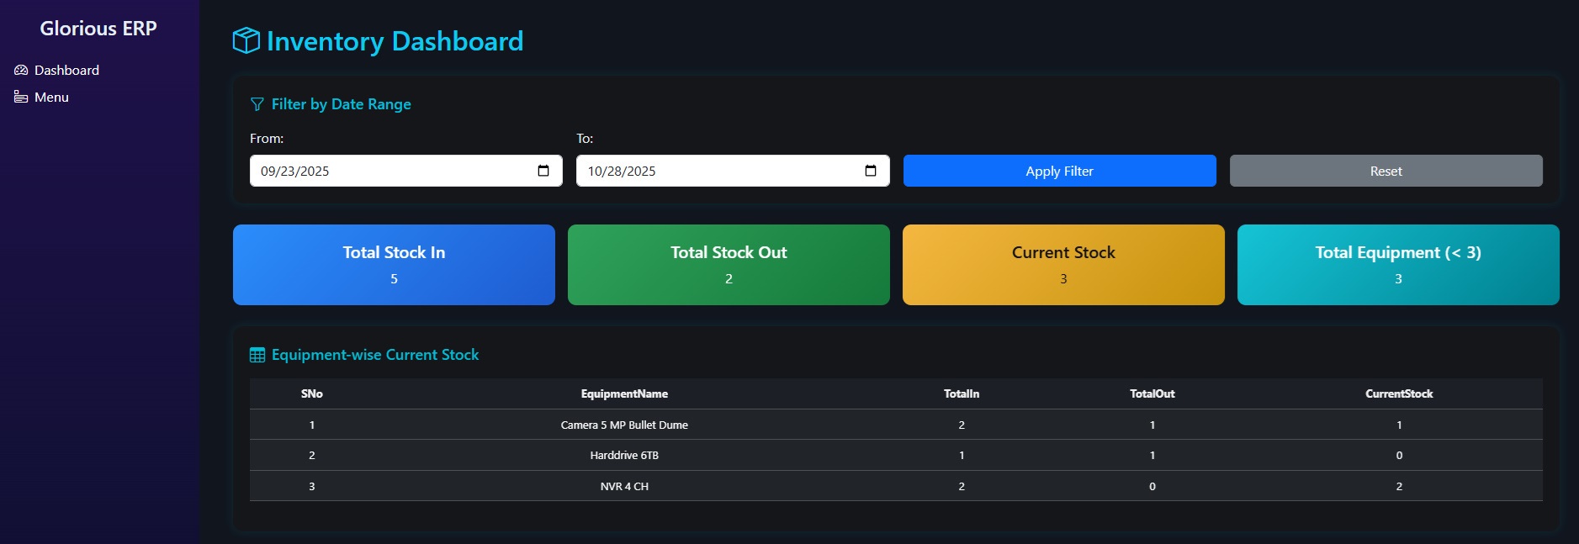Click the To date input field
The image size is (1579, 544).
pos(715,171)
